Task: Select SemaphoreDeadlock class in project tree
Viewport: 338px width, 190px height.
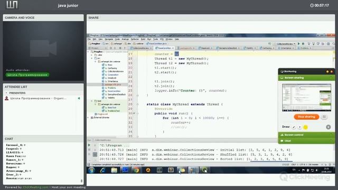Action: [x=116, y=94]
